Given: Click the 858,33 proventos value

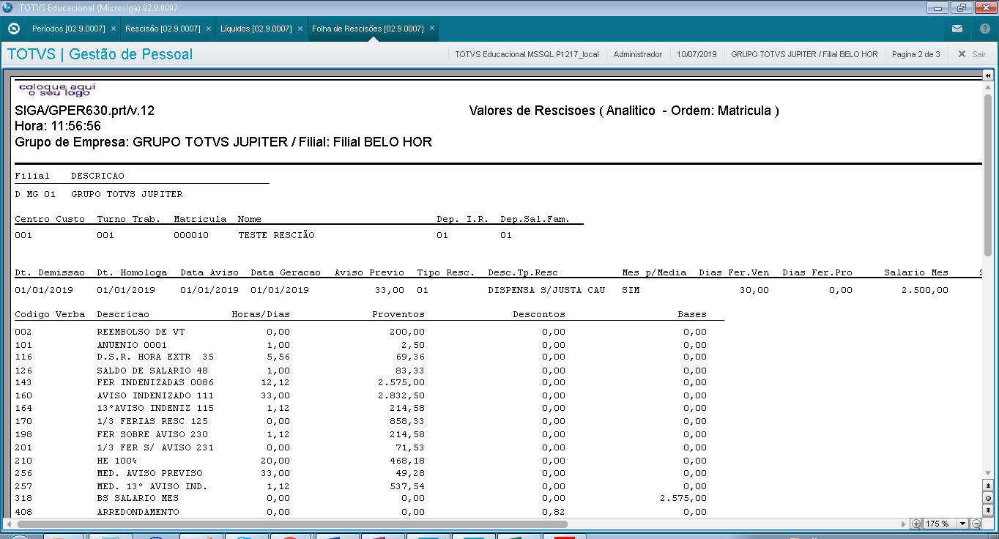Looking at the screenshot, I should 407,421.
